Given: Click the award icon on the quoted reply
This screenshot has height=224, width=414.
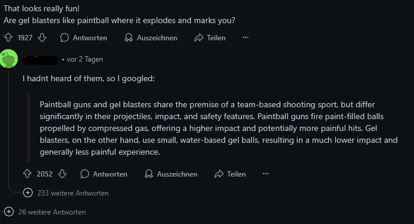Looking at the screenshot, I should [149, 174].
